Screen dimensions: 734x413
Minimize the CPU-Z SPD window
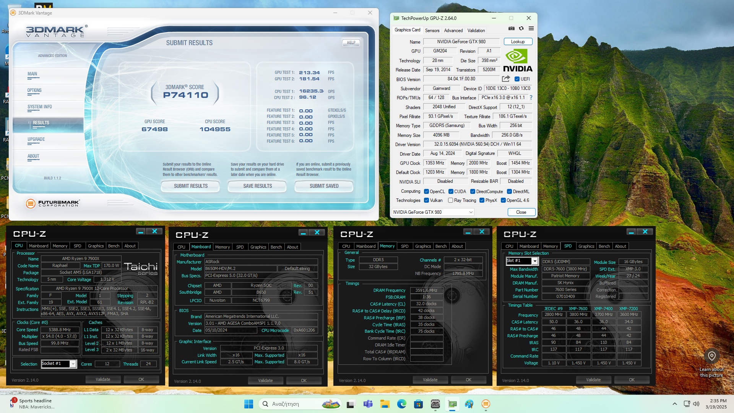(631, 232)
